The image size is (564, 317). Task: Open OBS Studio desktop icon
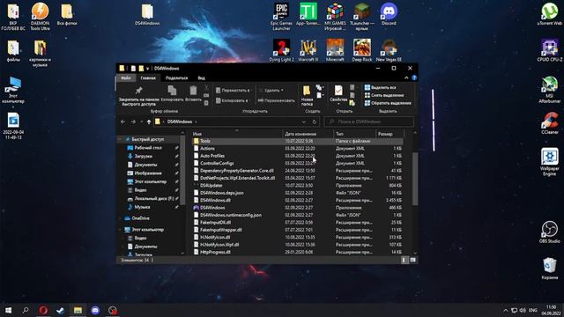pos(549,232)
